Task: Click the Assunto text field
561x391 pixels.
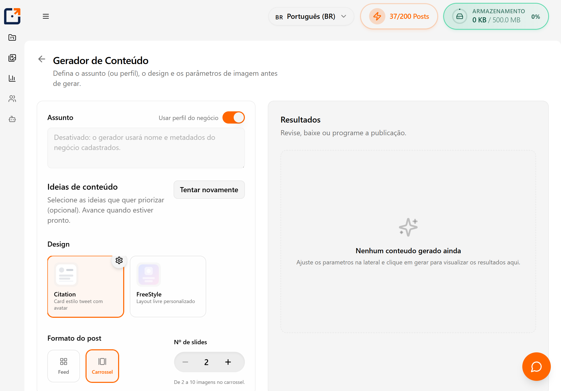Action: point(146,148)
